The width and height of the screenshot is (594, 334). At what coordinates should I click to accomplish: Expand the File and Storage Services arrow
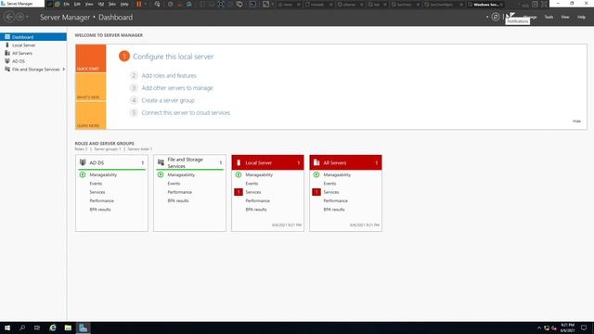click(64, 70)
